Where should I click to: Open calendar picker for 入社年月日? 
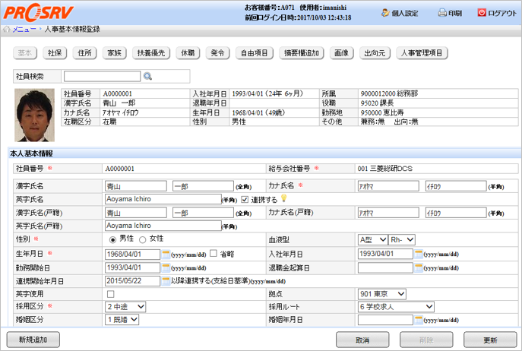click(x=418, y=253)
